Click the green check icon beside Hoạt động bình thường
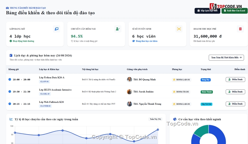 (11, 41)
